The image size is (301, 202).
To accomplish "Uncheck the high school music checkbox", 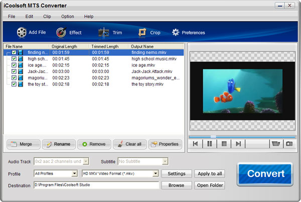I will click(x=14, y=58).
